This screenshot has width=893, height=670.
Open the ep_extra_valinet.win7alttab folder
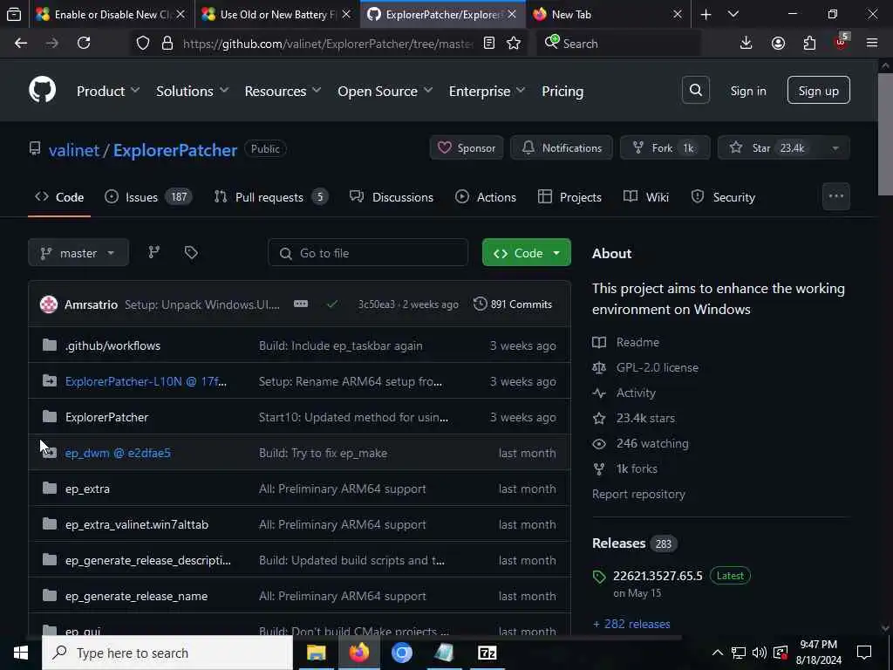pos(137,524)
